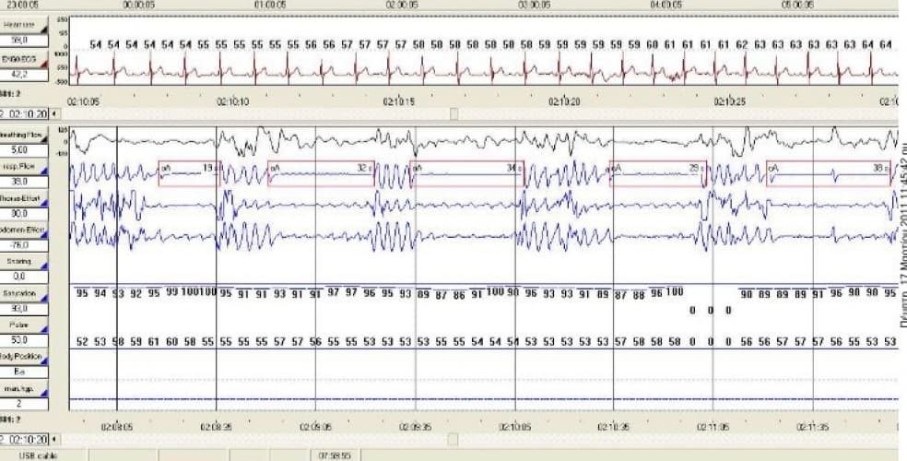Select the 34-second apnea event box

point(466,173)
